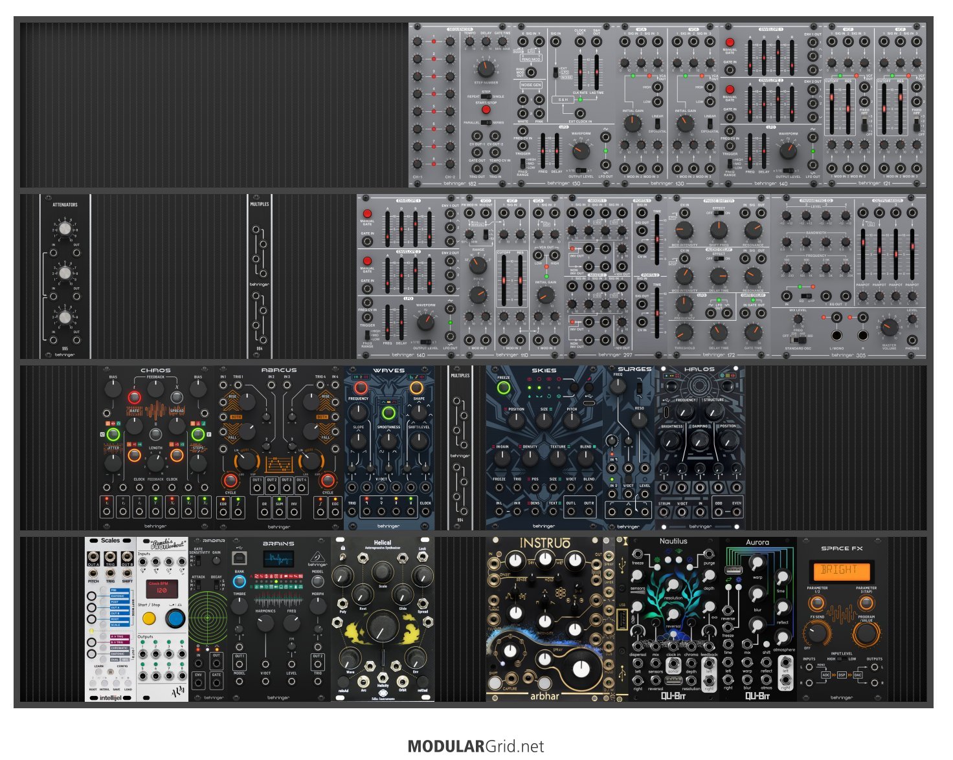Click the orange BRIGHT display on Space FX
Image resolution: width=953 pixels, height=760 pixels.
click(841, 570)
